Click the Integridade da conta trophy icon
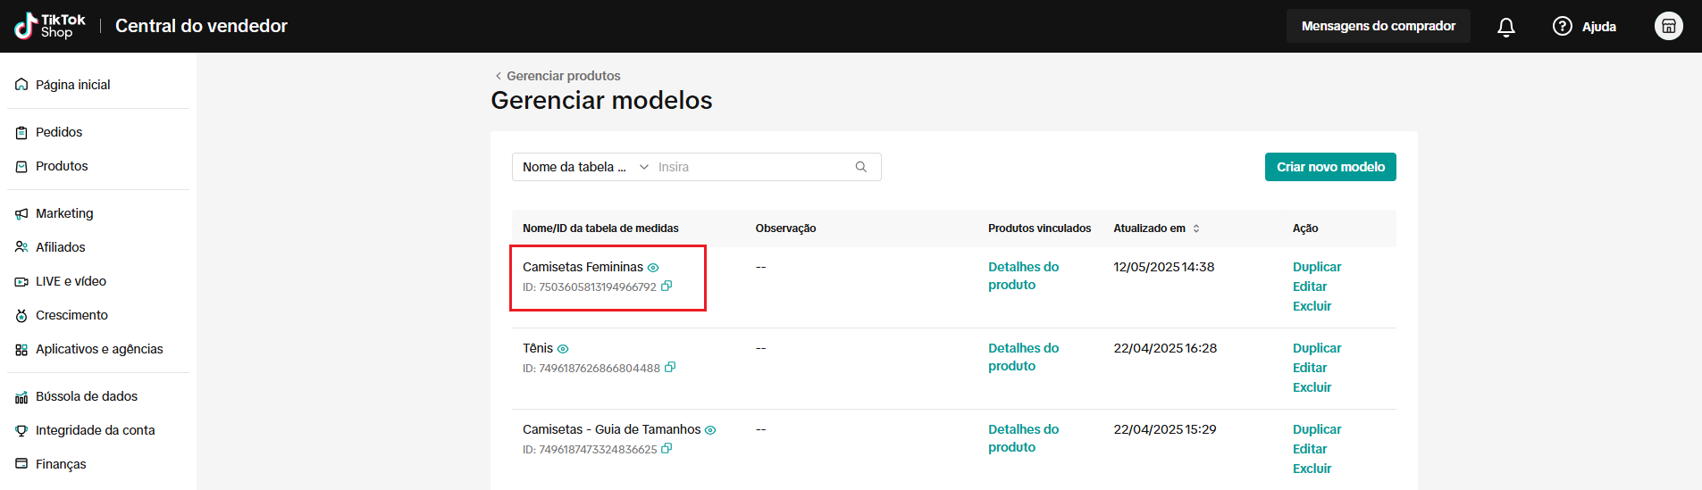 click(21, 430)
